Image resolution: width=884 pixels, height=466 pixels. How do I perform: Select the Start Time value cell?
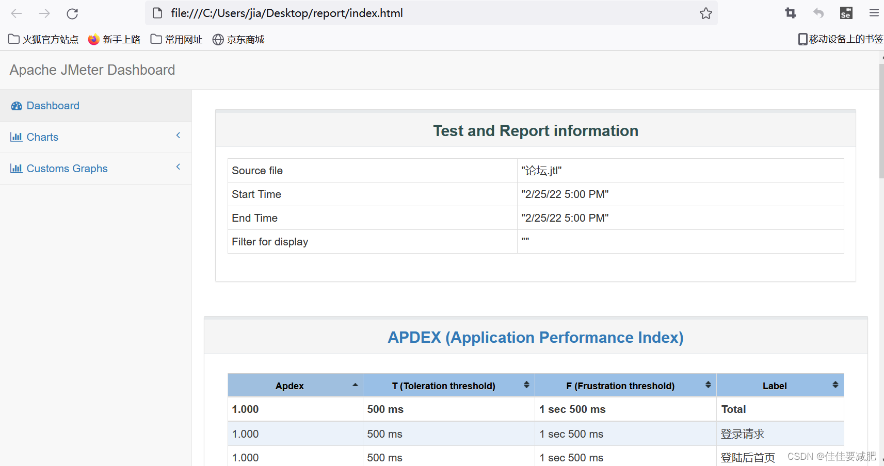coord(680,194)
